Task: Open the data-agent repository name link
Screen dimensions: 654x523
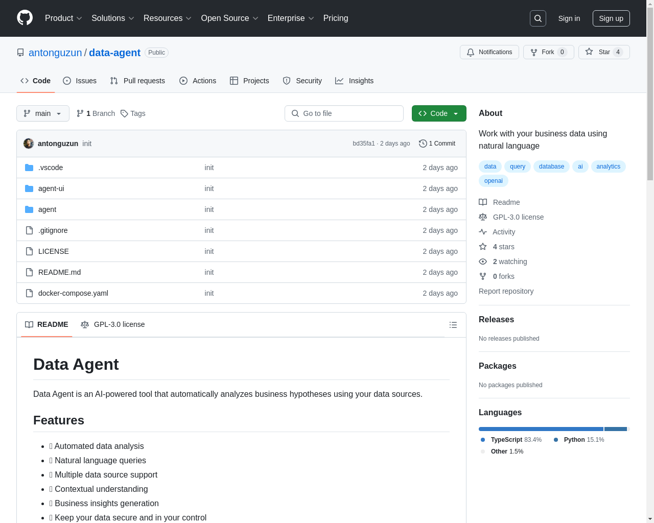Action: [x=114, y=53]
